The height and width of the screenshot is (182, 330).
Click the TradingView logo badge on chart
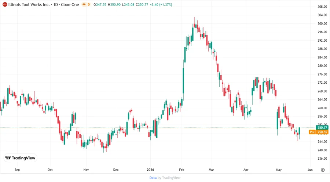click(20, 158)
